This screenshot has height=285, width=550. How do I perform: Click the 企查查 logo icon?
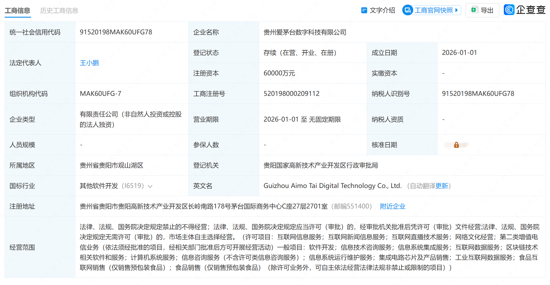509,10
